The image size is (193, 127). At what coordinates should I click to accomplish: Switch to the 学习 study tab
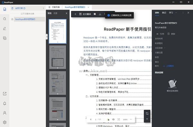coord(171,13)
